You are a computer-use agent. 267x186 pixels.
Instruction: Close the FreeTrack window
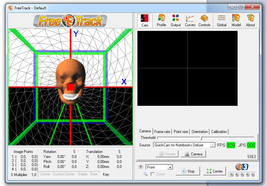pos(252,7)
